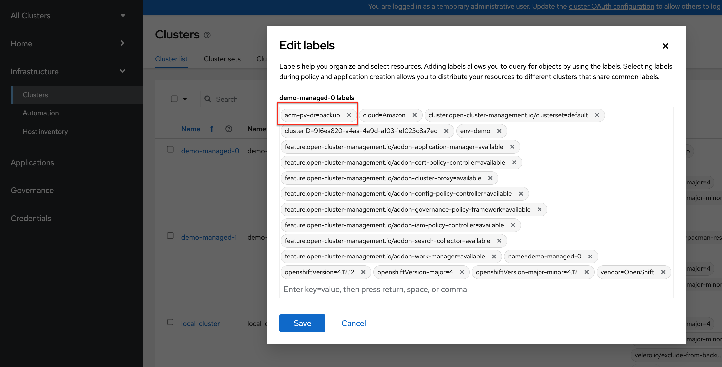Remove the cloud=Amazon label chip
This screenshot has height=367, width=722.
414,115
